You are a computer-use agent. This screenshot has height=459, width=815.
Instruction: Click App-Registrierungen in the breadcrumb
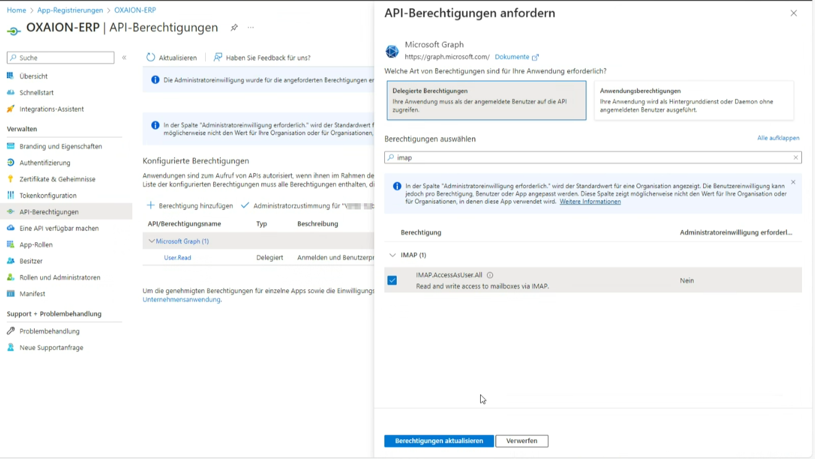(x=70, y=10)
